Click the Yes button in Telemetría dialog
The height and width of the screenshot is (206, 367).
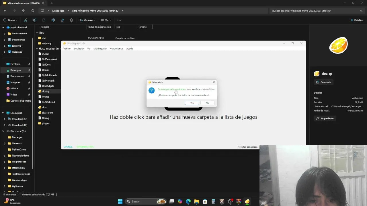(192, 103)
